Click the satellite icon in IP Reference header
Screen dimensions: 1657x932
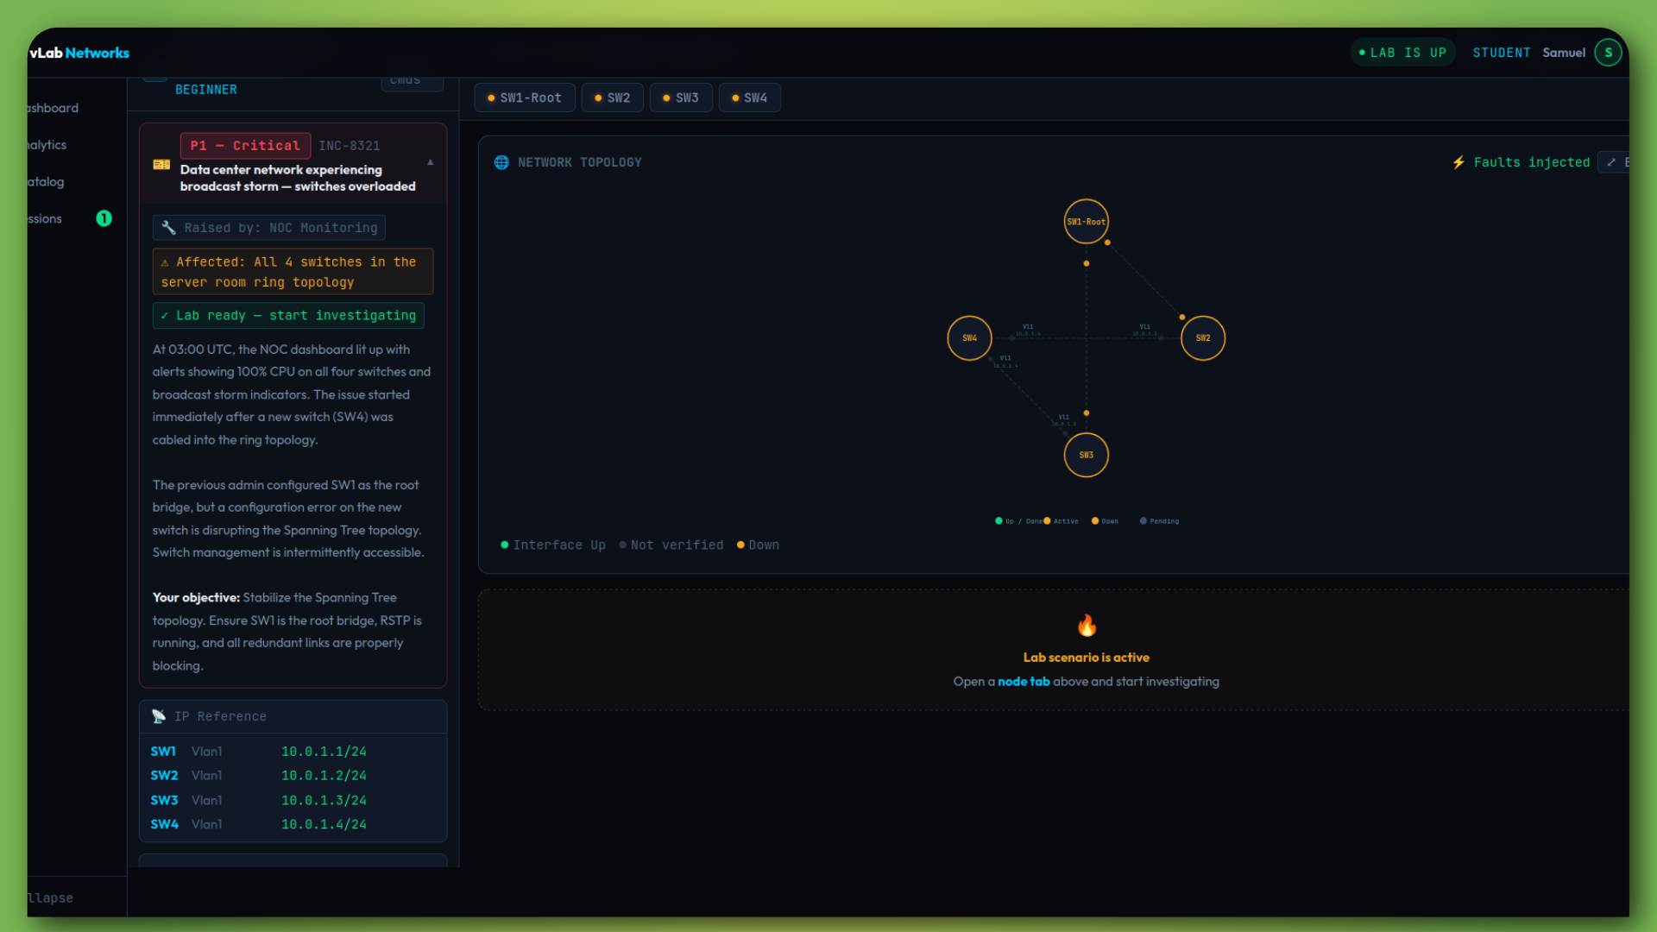[159, 716]
